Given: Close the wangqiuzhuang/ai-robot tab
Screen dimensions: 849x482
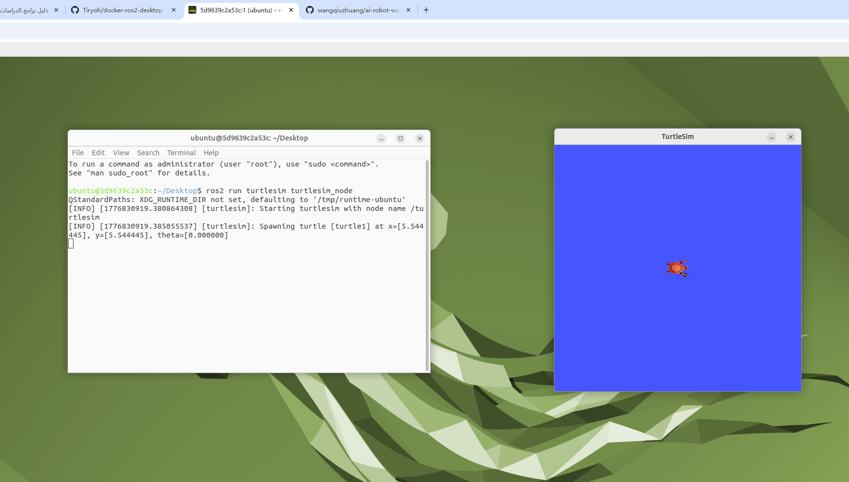Looking at the screenshot, I should (408, 10).
